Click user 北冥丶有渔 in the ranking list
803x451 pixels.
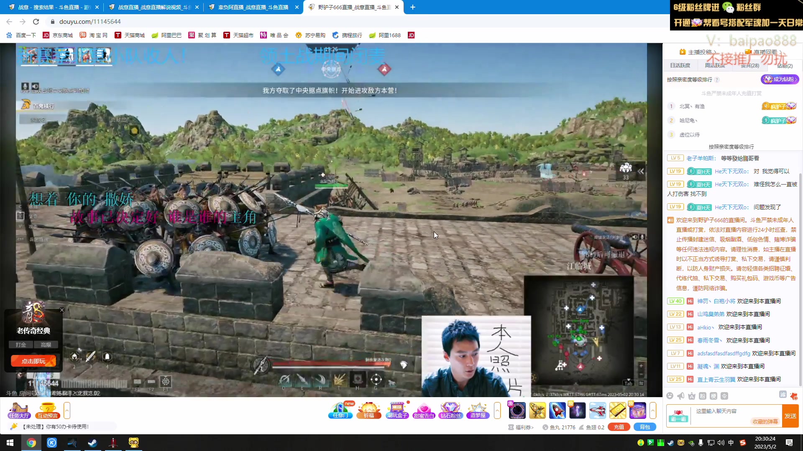pyautogui.click(x=692, y=106)
